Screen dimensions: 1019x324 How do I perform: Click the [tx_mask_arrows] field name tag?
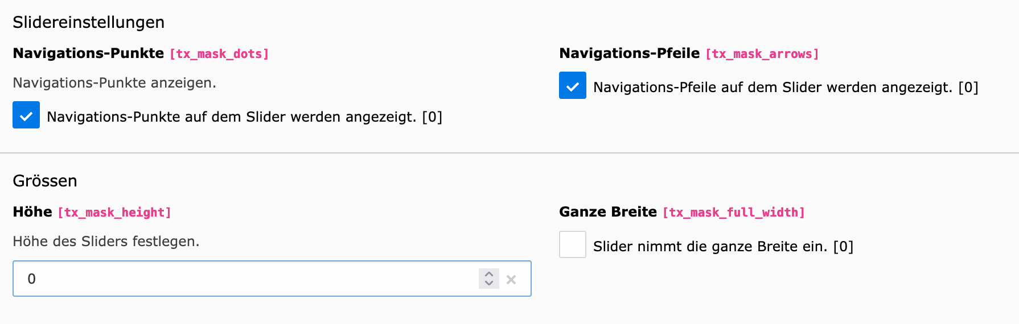(x=762, y=54)
